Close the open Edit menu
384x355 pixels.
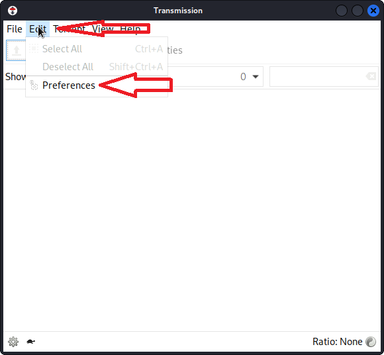(x=38, y=29)
